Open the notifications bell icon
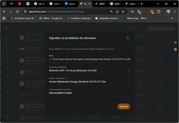Viewport: 179px width, 123px height. coord(142,29)
